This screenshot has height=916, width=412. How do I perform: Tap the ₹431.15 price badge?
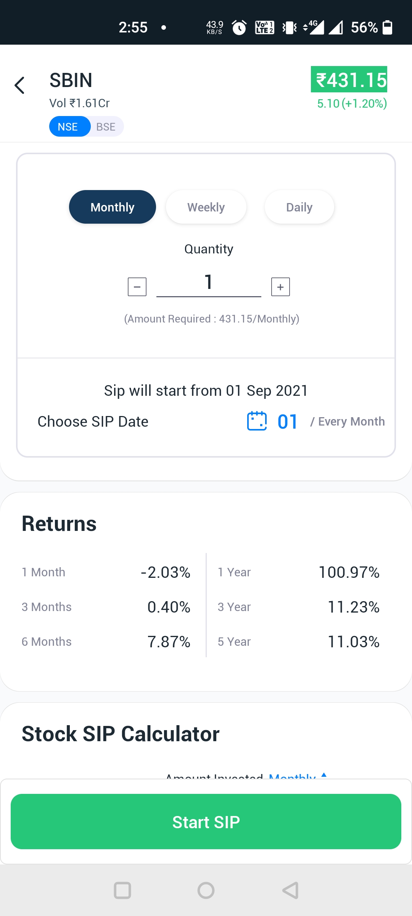coord(349,79)
